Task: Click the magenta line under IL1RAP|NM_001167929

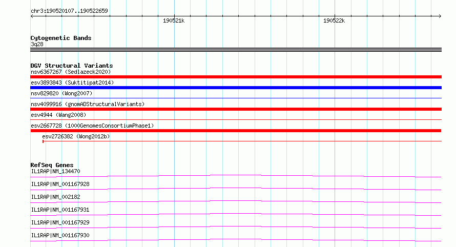Action: coord(236,227)
